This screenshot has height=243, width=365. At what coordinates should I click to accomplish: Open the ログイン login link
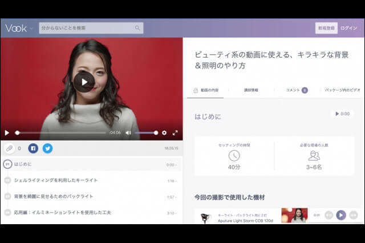[x=348, y=28]
